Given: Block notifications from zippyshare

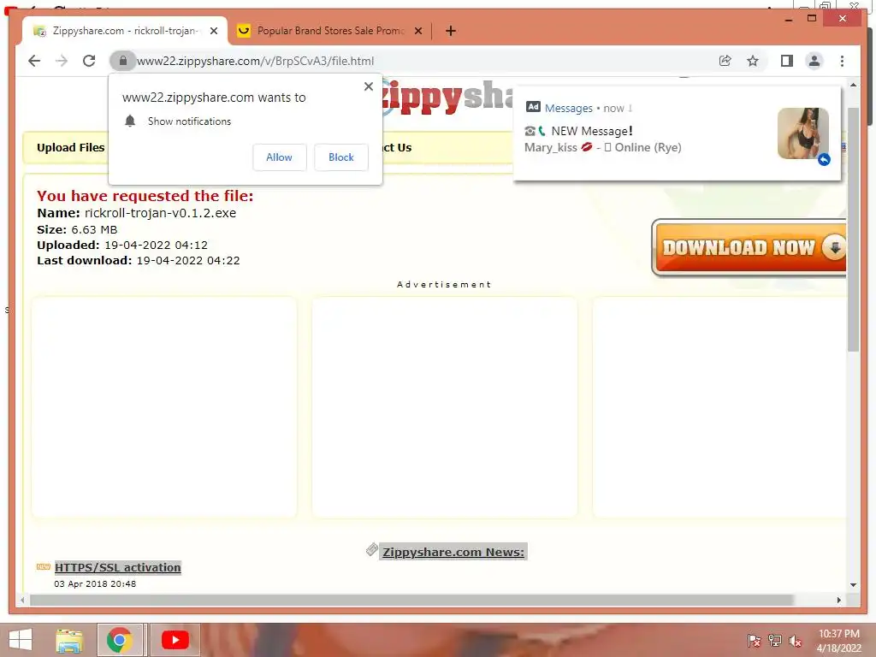Looking at the screenshot, I should point(340,157).
